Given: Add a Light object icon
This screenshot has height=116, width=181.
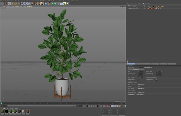Looking at the screenshot, I should point(68,4).
